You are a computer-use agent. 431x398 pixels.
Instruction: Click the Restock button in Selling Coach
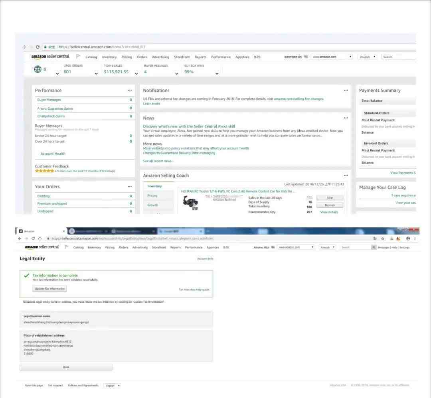click(330, 205)
